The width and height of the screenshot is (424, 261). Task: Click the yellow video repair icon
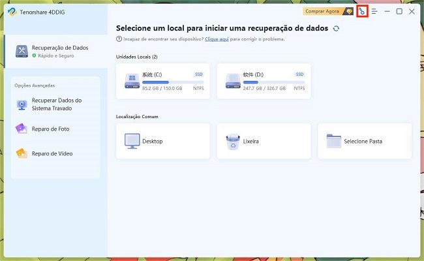(22, 153)
